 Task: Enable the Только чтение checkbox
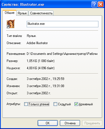pyautogui.click(x=26, y=104)
